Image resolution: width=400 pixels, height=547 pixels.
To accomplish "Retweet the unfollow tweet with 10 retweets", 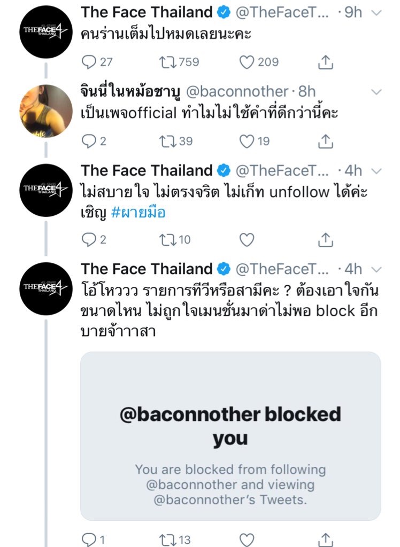I will click(x=168, y=240).
